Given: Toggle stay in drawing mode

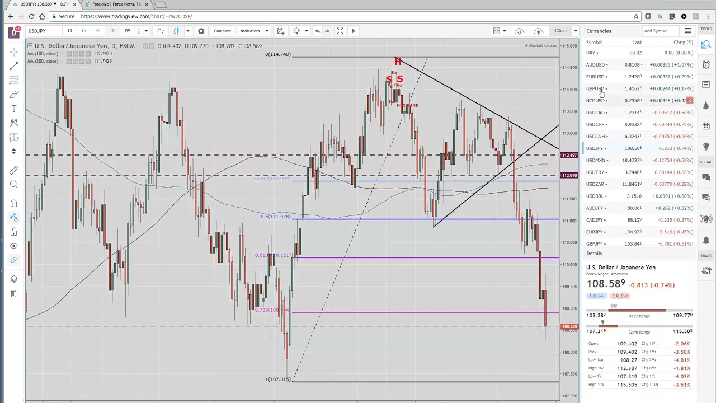Looking at the screenshot, I should point(14,218).
